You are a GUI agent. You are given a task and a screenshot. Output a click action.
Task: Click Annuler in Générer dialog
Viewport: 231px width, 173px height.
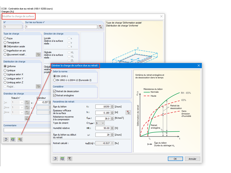tap(192, 159)
